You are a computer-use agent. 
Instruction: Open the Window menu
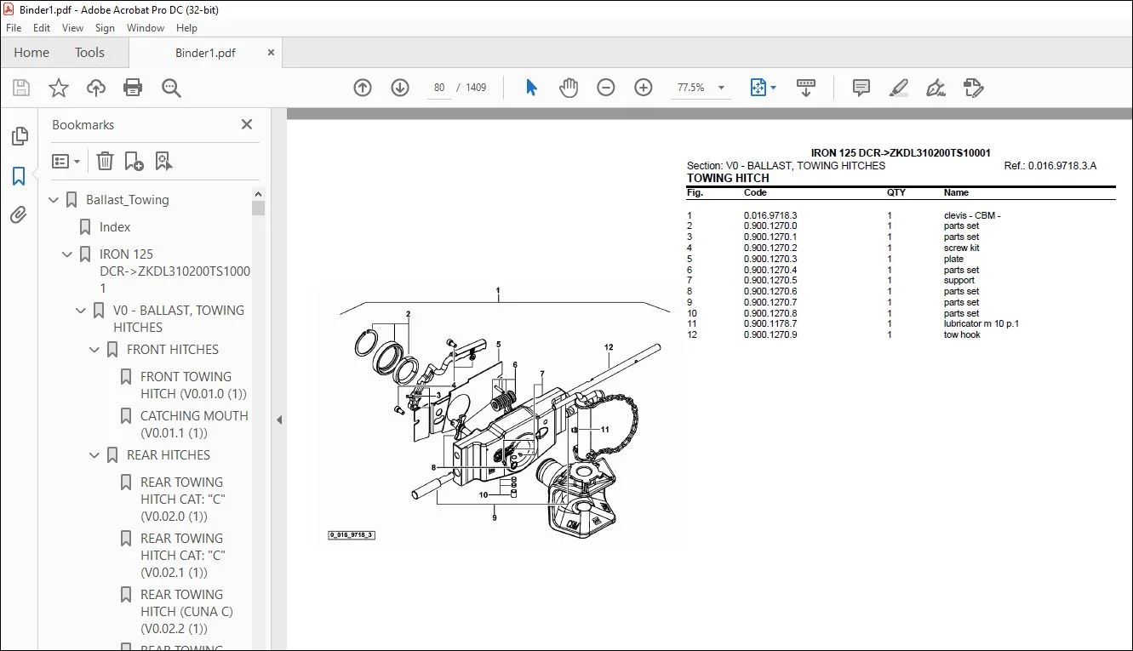(x=146, y=28)
